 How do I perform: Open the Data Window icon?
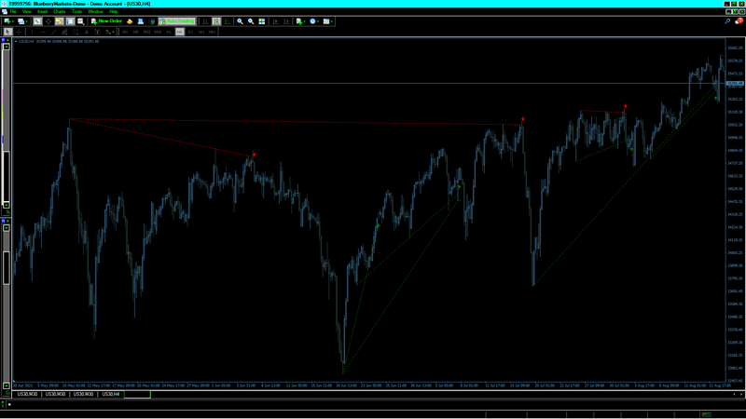pyautogui.click(x=48, y=21)
